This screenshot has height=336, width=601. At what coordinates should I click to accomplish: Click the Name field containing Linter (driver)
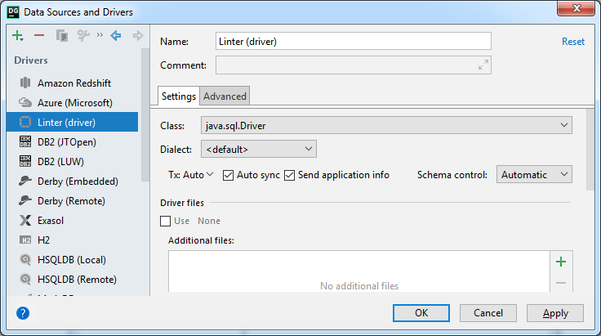click(x=353, y=42)
